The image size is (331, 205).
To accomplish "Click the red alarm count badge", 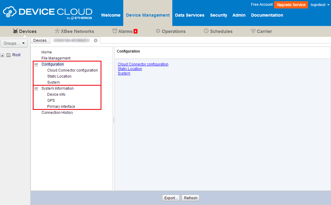I will pos(136,31).
